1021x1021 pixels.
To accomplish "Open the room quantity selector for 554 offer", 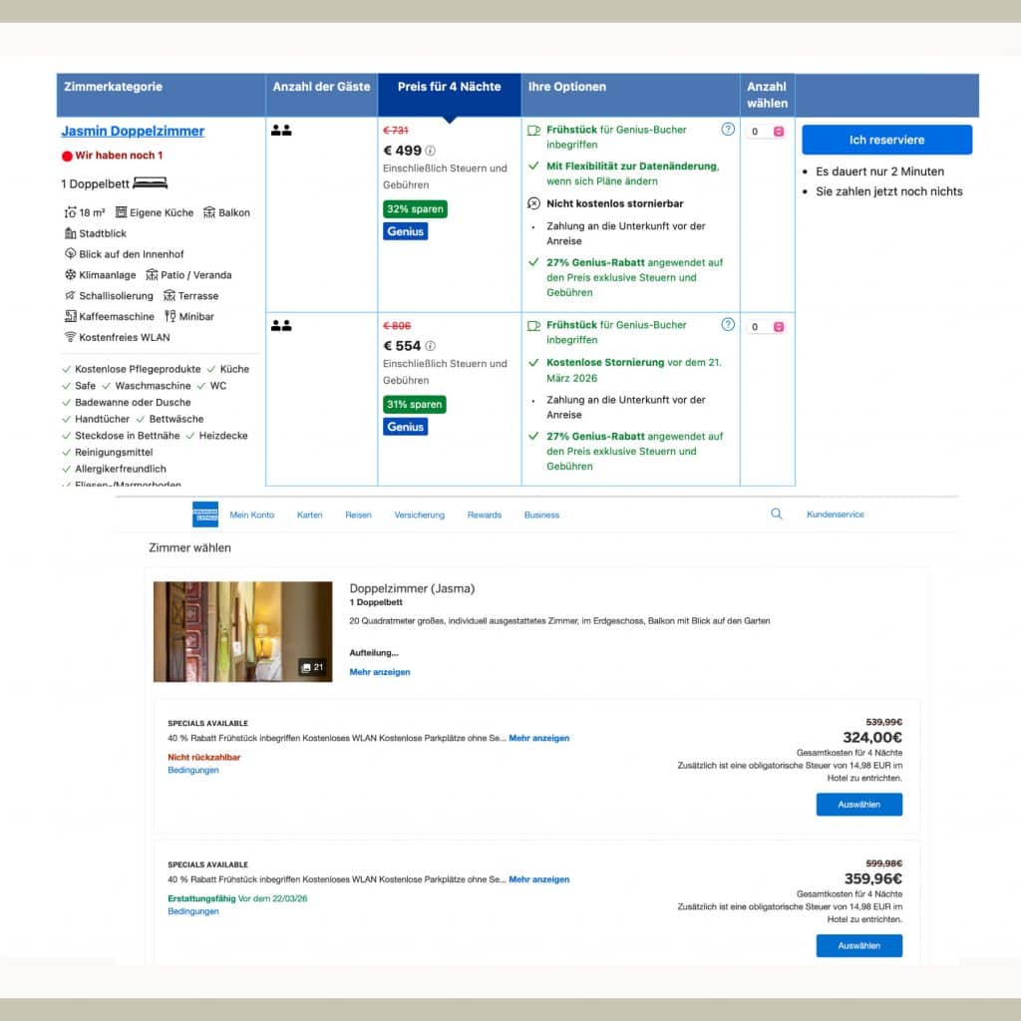I will (x=768, y=326).
